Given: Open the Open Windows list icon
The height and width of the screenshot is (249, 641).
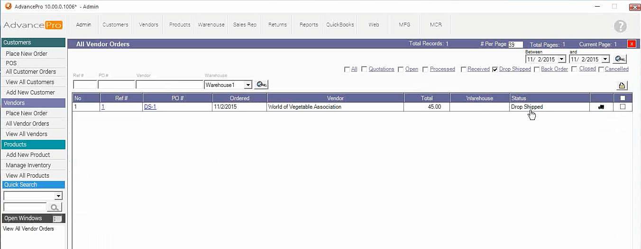Looking at the screenshot, I should [57, 219].
